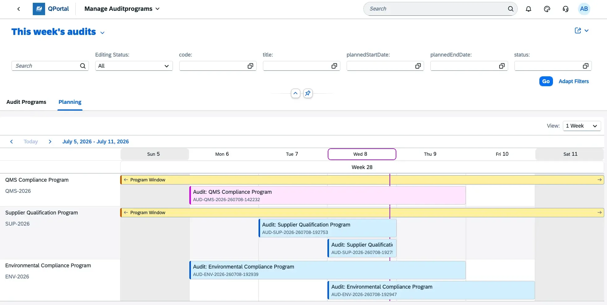
Task: Click left arrow on QMS Program Window
Action: pos(126,180)
